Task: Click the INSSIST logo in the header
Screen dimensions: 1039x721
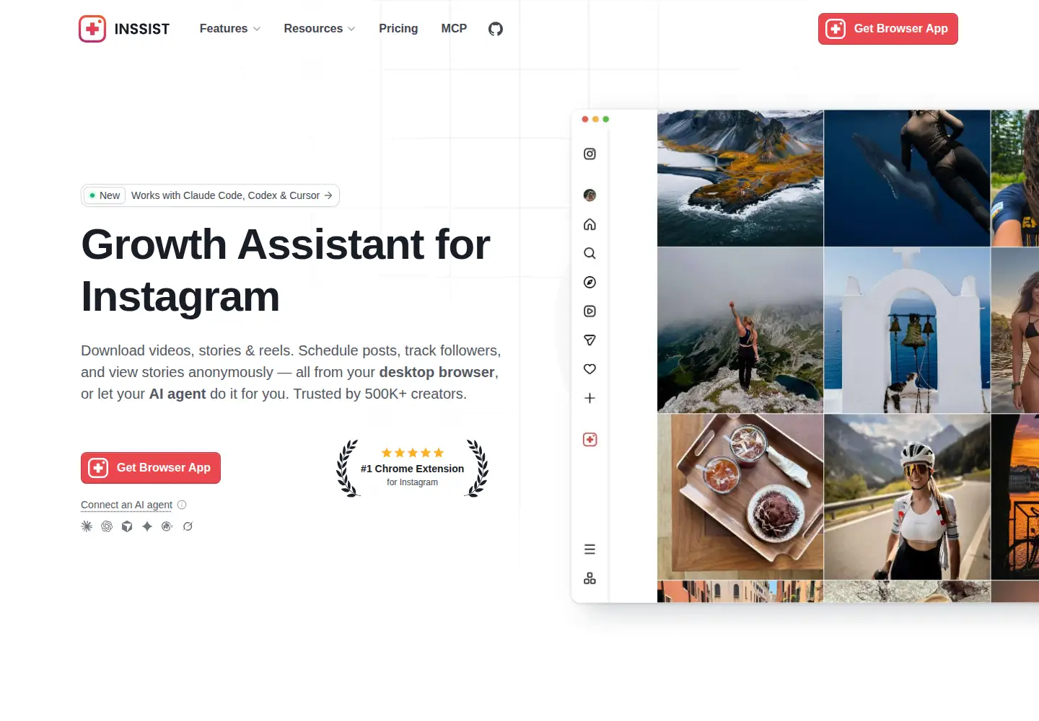Action: tap(124, 29)
